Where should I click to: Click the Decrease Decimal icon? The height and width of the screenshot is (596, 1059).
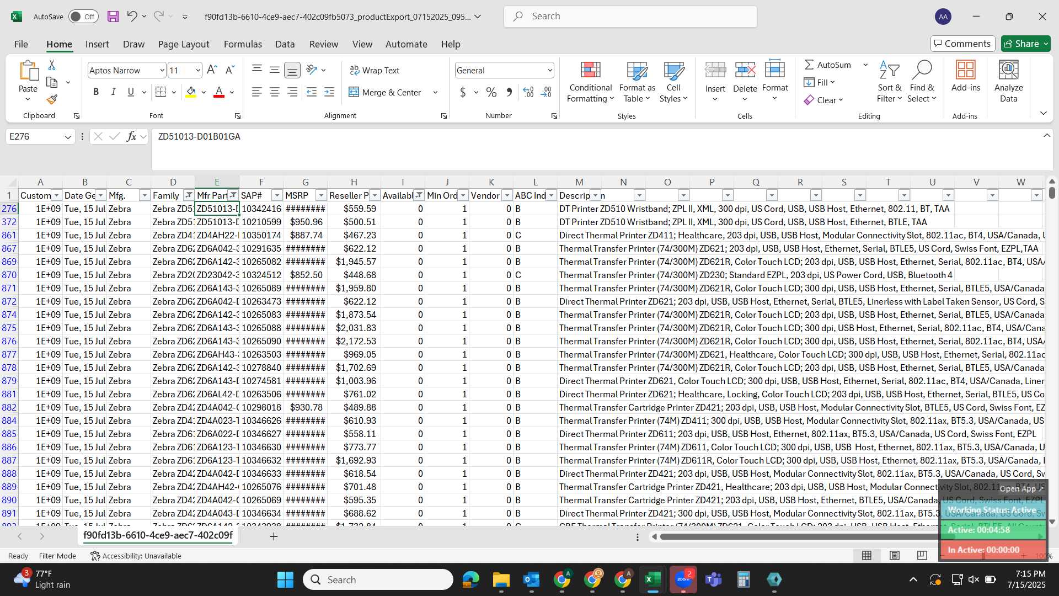pos(547,92)
